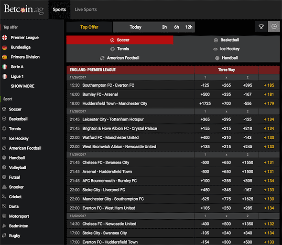282x245 pixels.
Task: Bet Southampton win at -125
Action: click(205, 85)
